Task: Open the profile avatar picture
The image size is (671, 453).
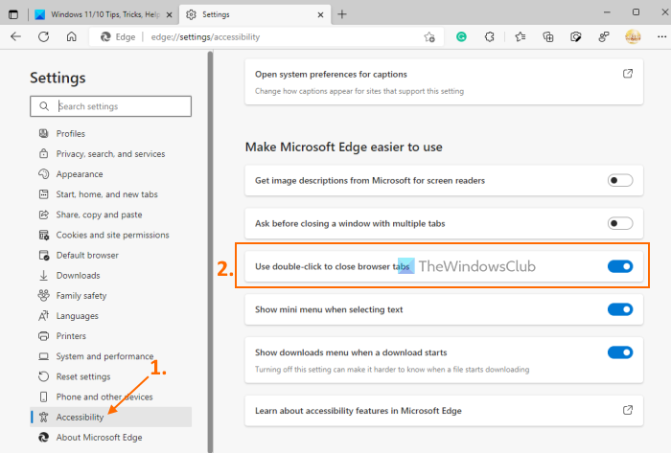Action: click(x=633, y=36)
